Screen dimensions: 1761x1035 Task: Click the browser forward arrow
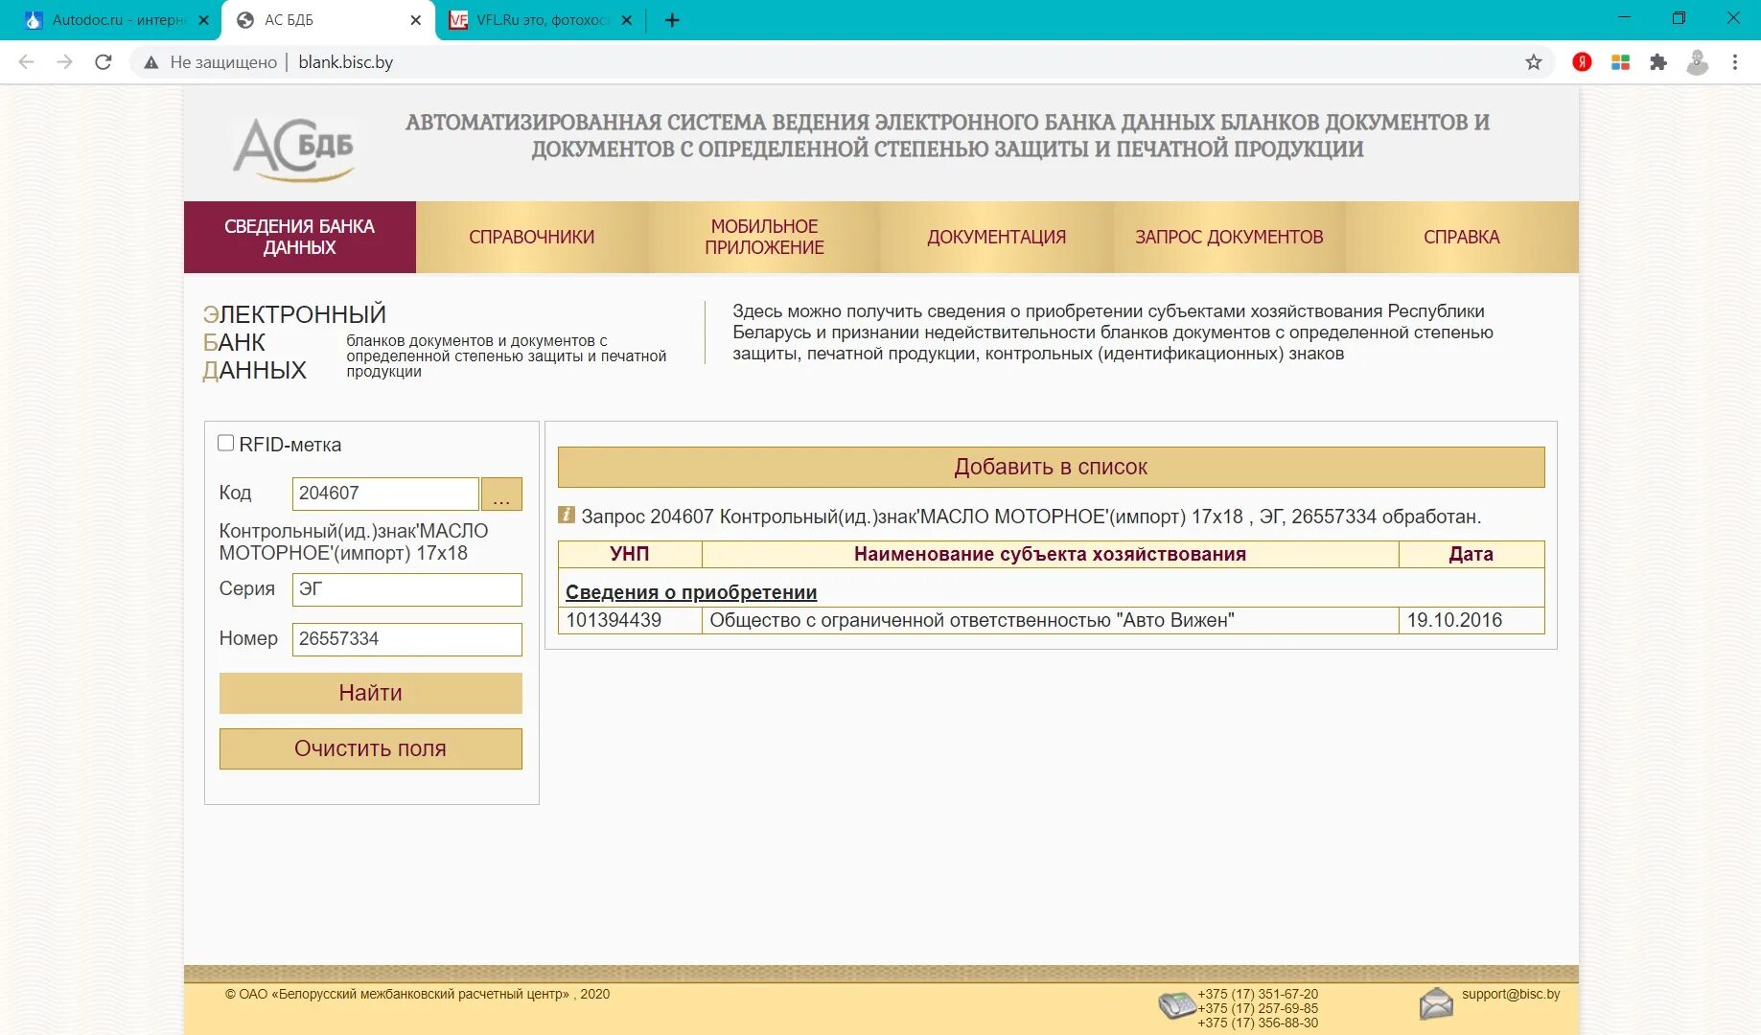(x=65, y=62)
